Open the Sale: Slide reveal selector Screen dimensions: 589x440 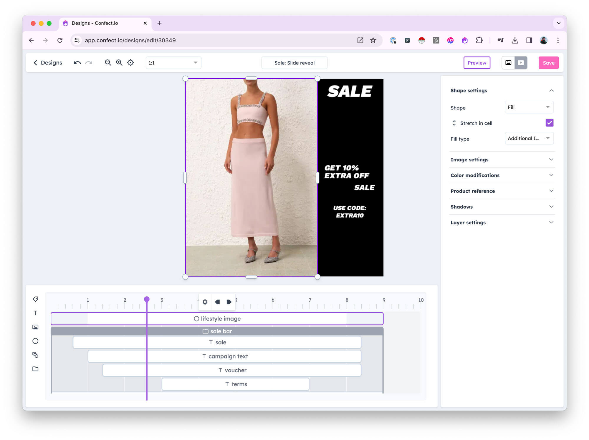point(294,63)
